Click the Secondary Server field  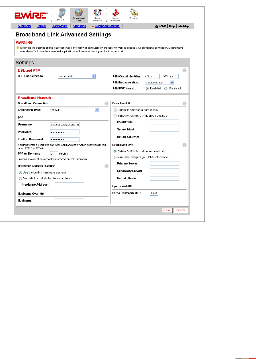165,171
